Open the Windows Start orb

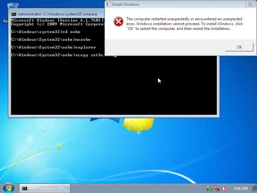[x=9, y=188]
